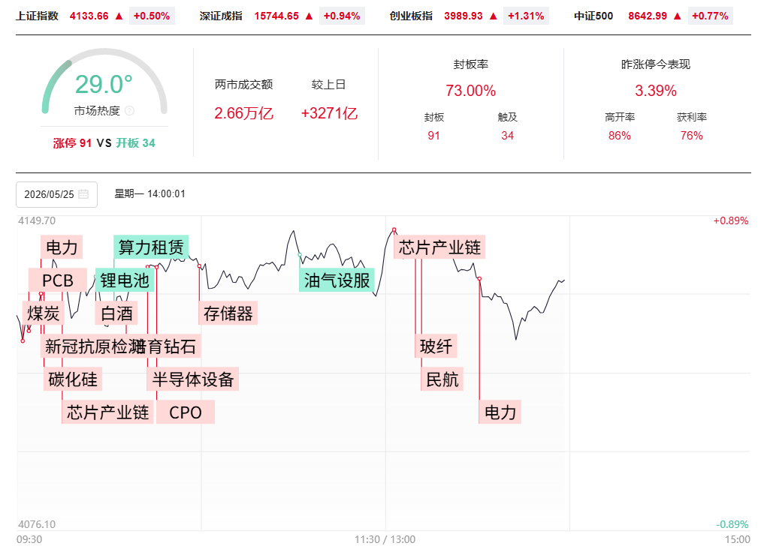Viewport: 770px width, 555px height.
Task: Click the 半导体设备 sector label
Action: [193, 379]
